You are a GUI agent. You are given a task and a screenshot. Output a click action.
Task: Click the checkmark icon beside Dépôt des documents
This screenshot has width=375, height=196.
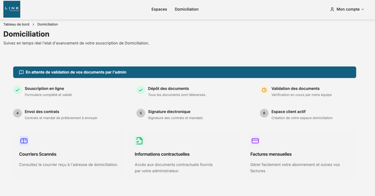pos(141,90)
